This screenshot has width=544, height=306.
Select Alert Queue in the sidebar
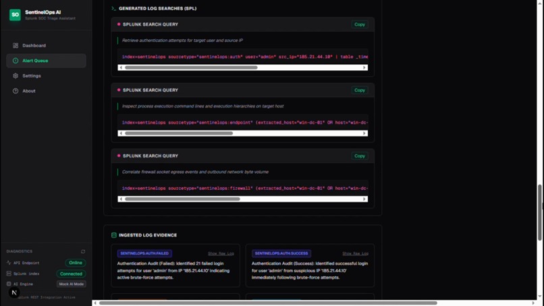[46, 61]
